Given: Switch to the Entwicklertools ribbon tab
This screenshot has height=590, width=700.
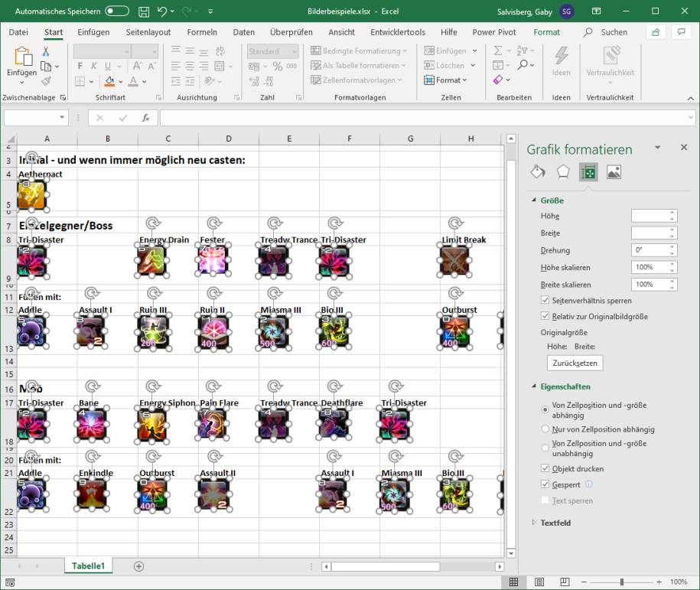Looking at the screenshot, I should [397, 32].
